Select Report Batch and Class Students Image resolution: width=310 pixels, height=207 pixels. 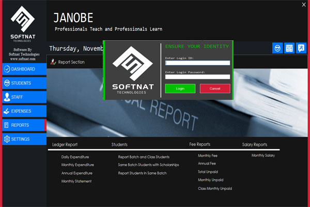click(x=144, y=157)
